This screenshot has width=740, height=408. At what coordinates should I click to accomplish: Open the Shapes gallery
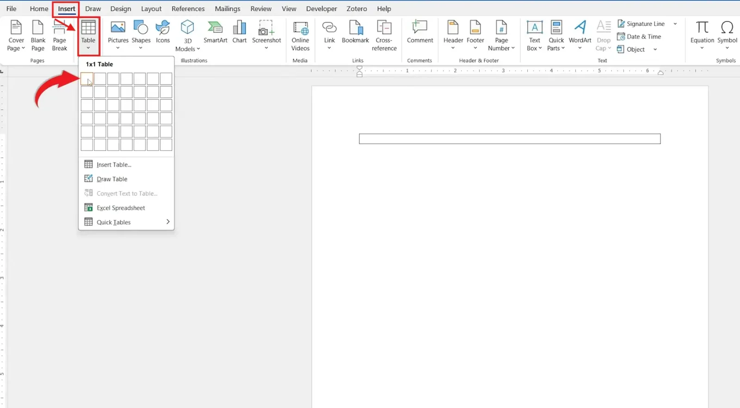click(141, 36)
